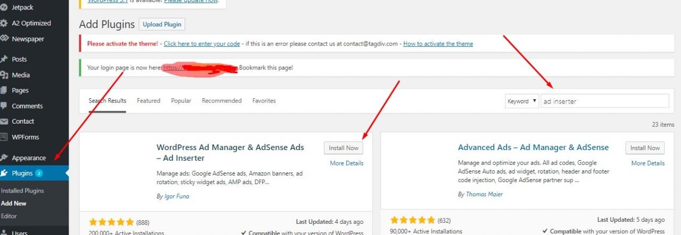Click 'Click here to enter your code' link
Screen dimensions: 681x235
pos(202,43)
